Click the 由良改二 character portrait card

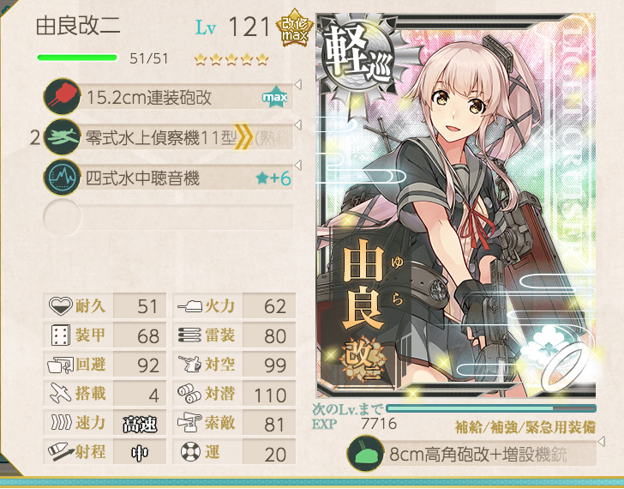point(456,206)
